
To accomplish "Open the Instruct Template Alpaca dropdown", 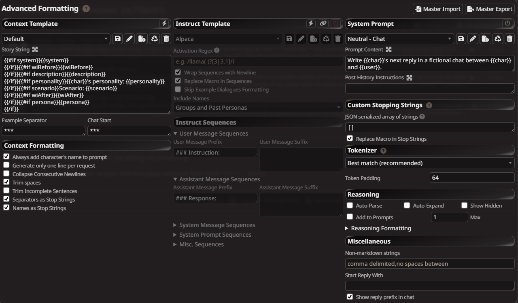I will pos(227,39).
